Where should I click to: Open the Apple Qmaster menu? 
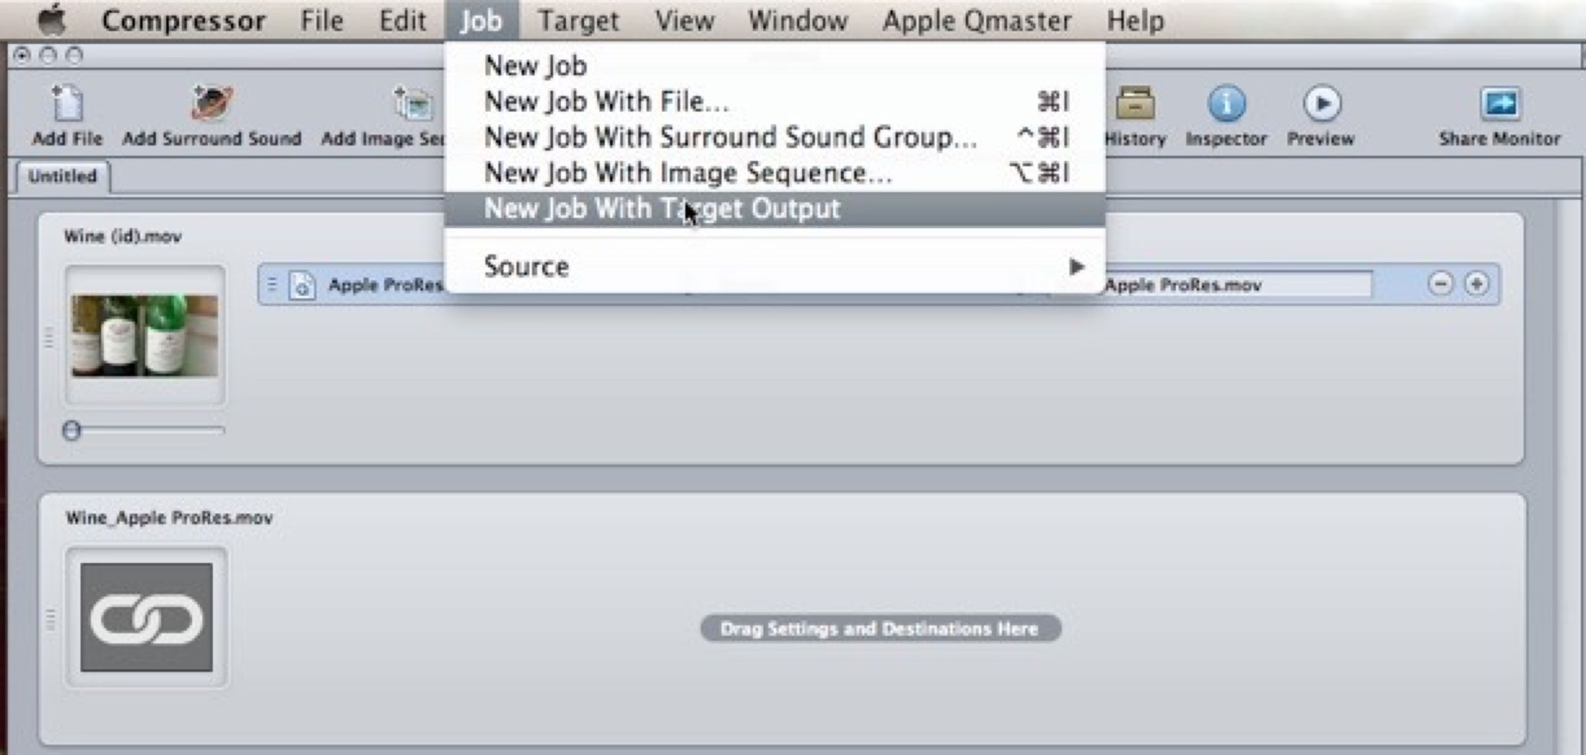point(977,21)
